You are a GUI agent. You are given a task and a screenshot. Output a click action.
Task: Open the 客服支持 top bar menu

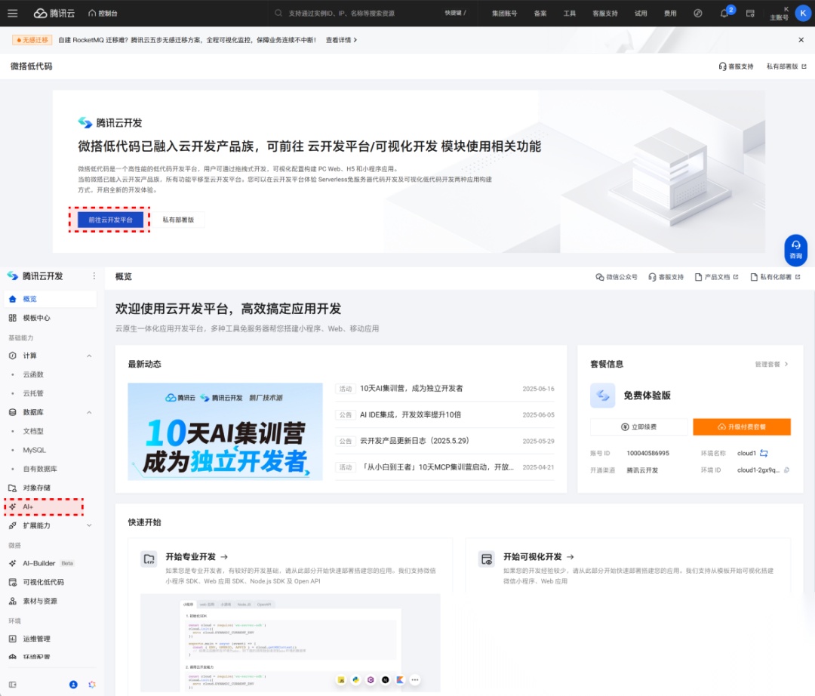[604, 13]
